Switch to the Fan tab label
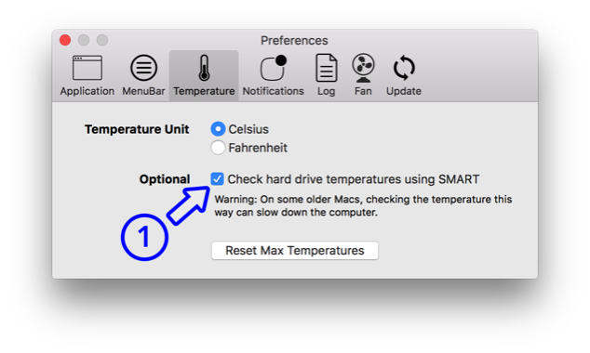Screen dimensions: 590x353 click(x=363, y=91)
